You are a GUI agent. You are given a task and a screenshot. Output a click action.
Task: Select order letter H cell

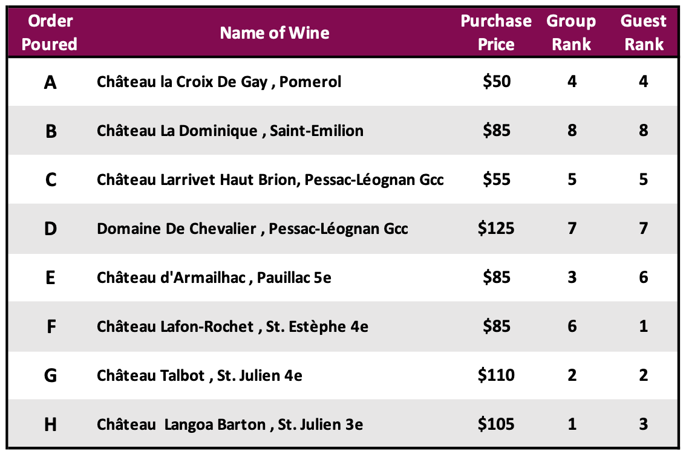50,424
